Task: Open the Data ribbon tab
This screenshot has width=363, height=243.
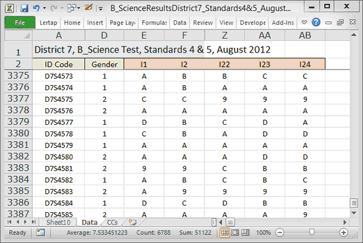Action: pyautogui.click(x=180, y=22)
